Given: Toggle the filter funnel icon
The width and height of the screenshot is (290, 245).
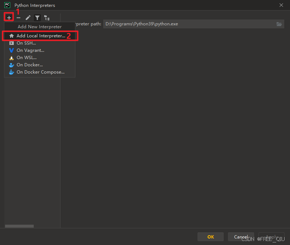Looking at the screenshot, I should pos(37,18).
